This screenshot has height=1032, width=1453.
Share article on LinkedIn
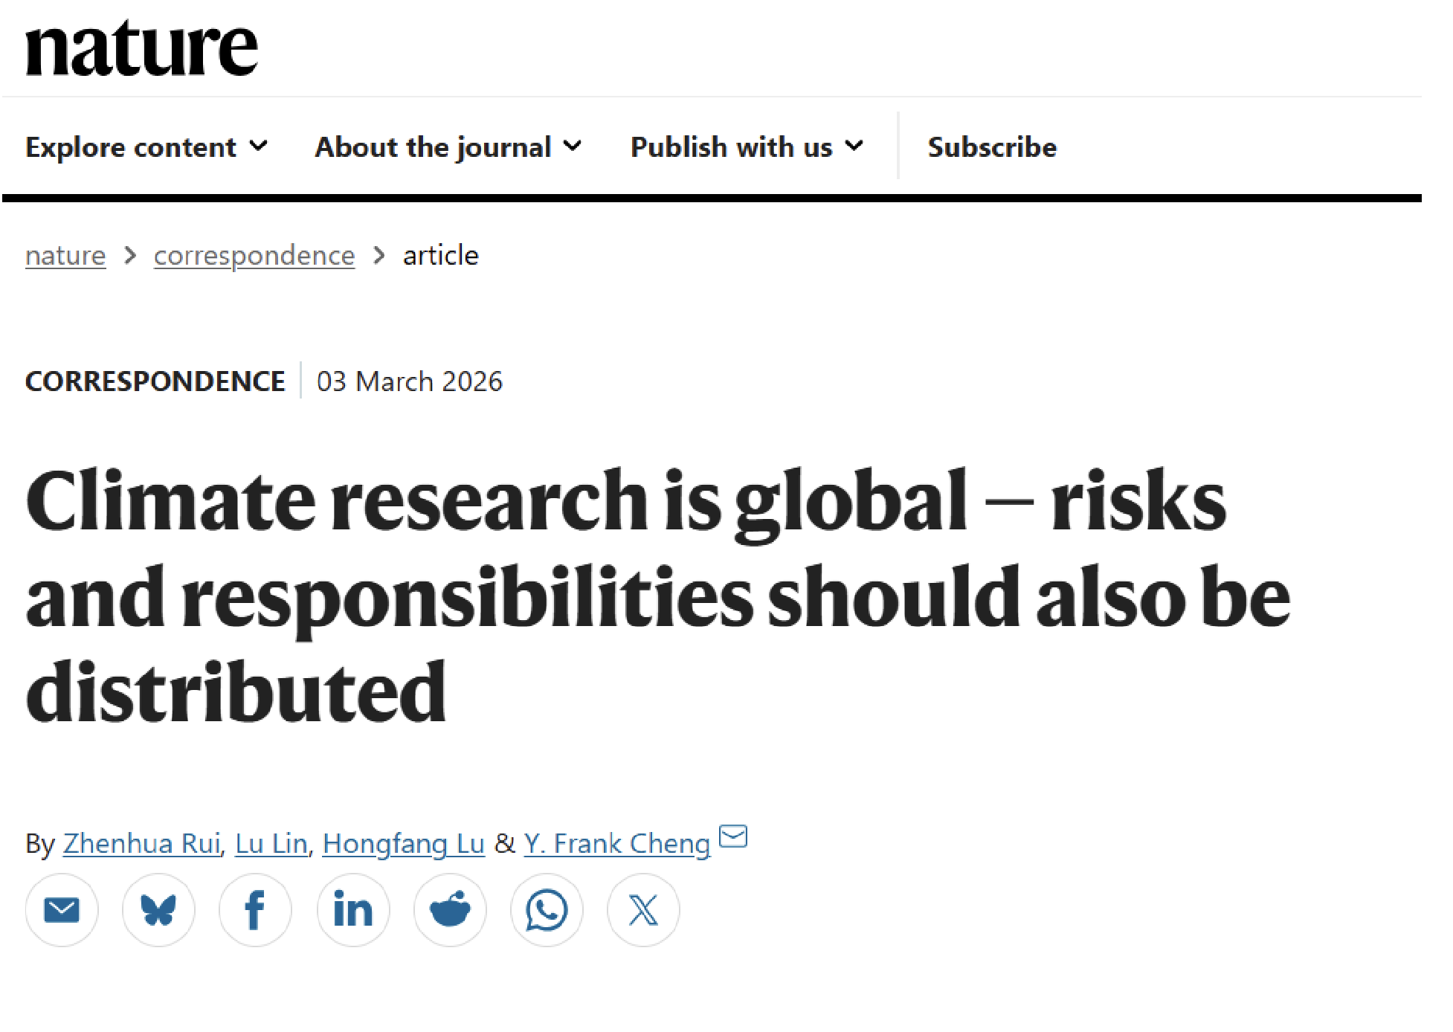(353, 909)
